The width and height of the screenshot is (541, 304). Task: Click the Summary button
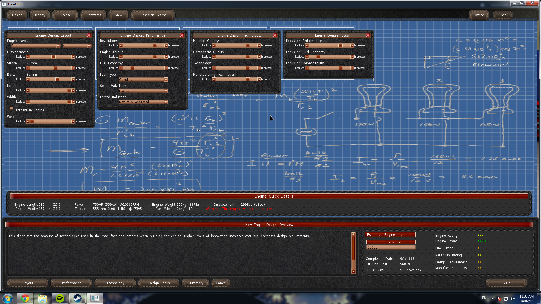click(x=196, y=283)
